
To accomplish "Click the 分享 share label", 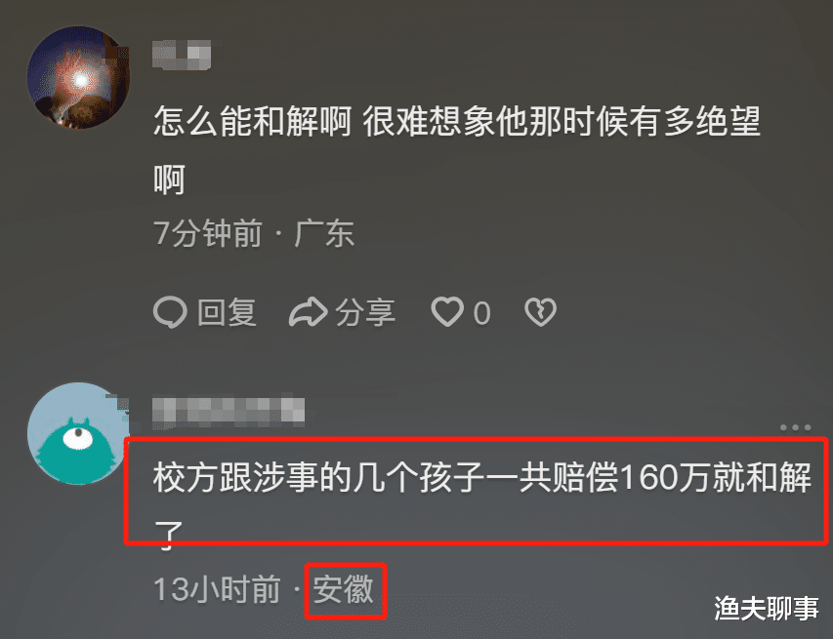I will point(365,312).
